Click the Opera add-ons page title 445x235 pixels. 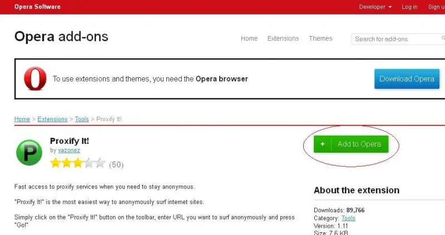[61, 37]
